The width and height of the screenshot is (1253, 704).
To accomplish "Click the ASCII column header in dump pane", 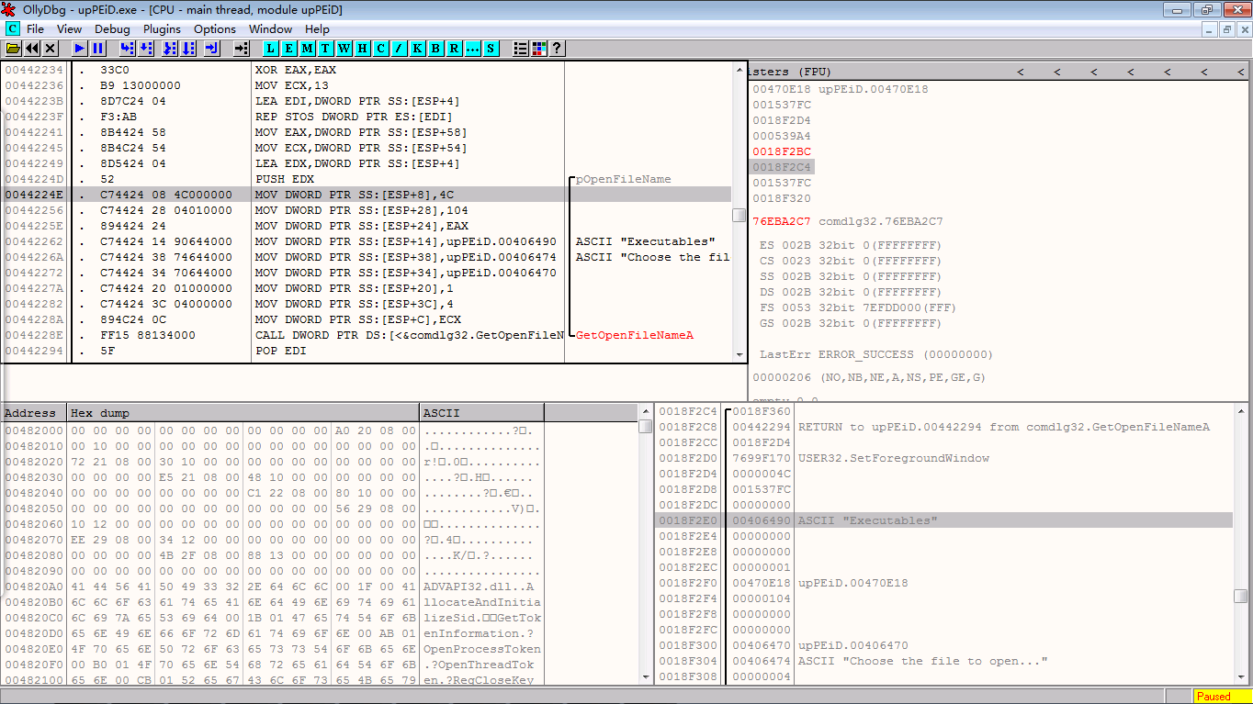I will point(482,413).
